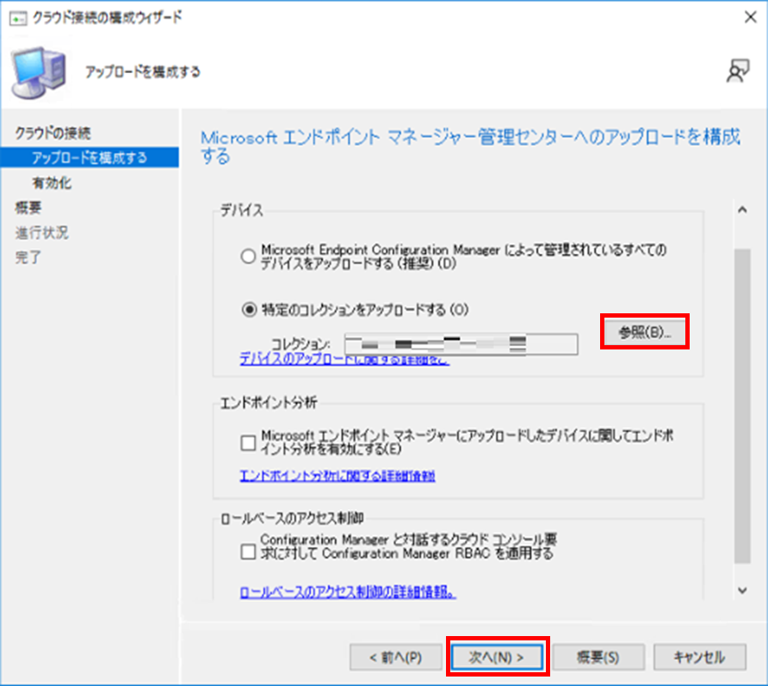768x686 pixels.
Task: Click the 参照(B)... browse button
Action: click(x=645, y=332)
